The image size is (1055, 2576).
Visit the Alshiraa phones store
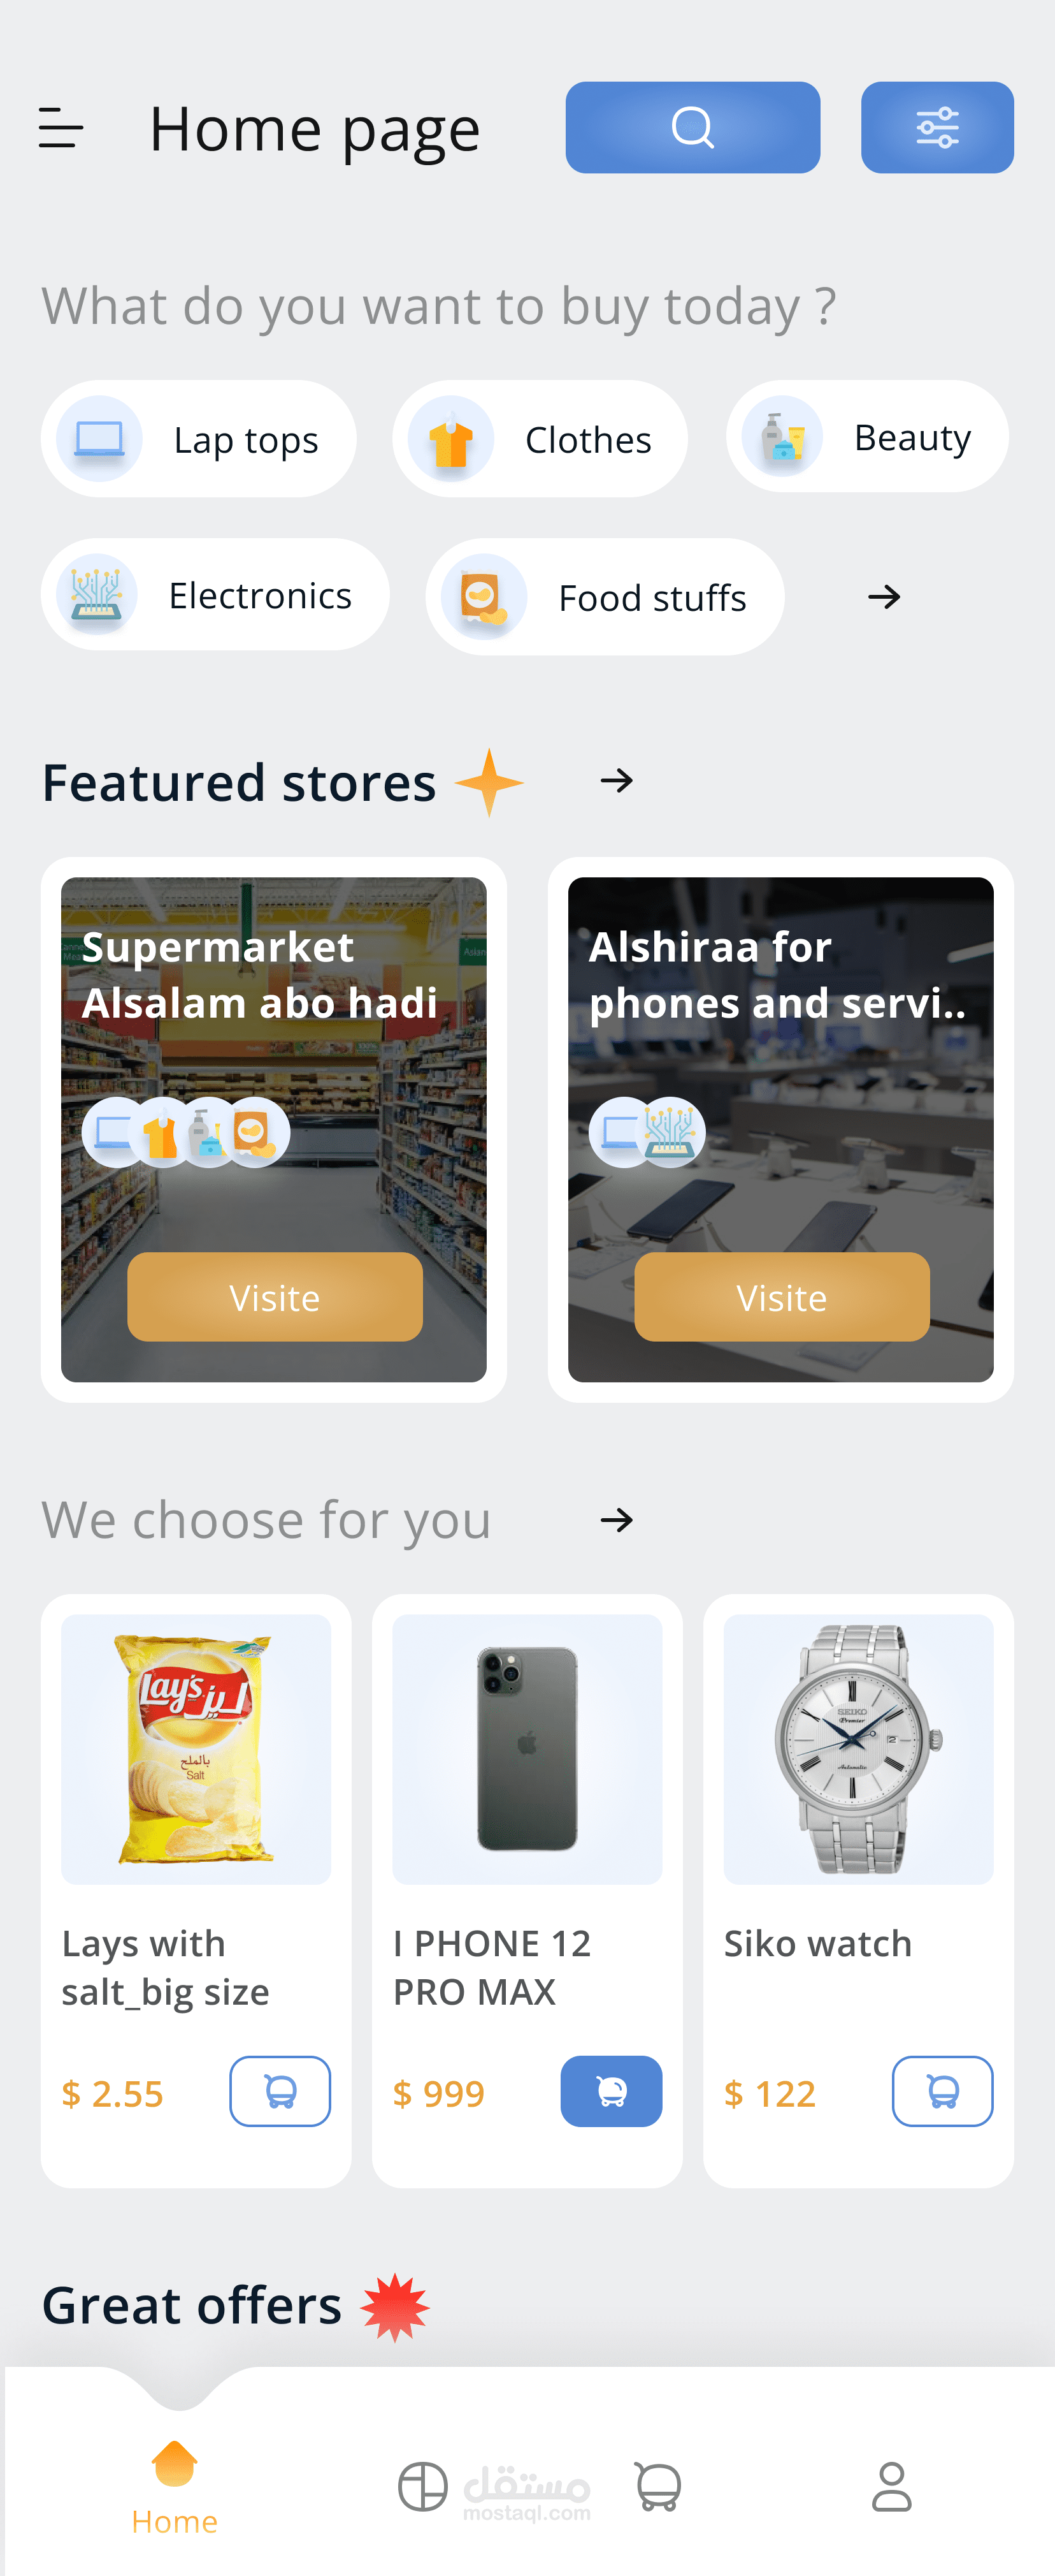781,1297
